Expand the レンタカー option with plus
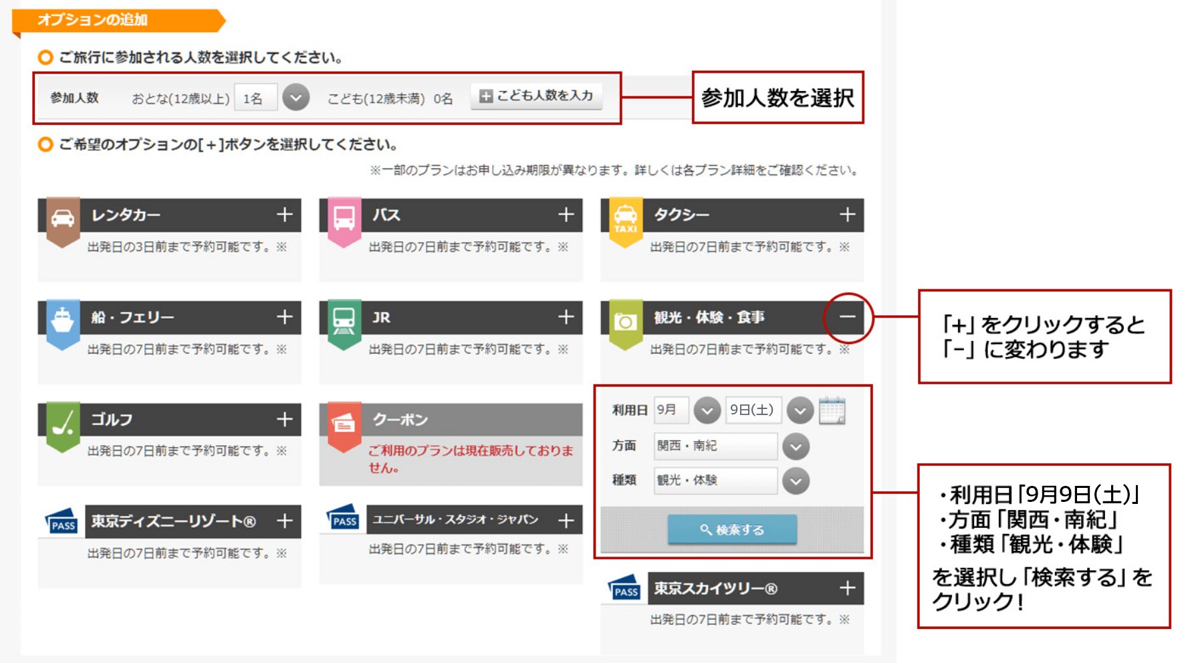 point(285,215)
